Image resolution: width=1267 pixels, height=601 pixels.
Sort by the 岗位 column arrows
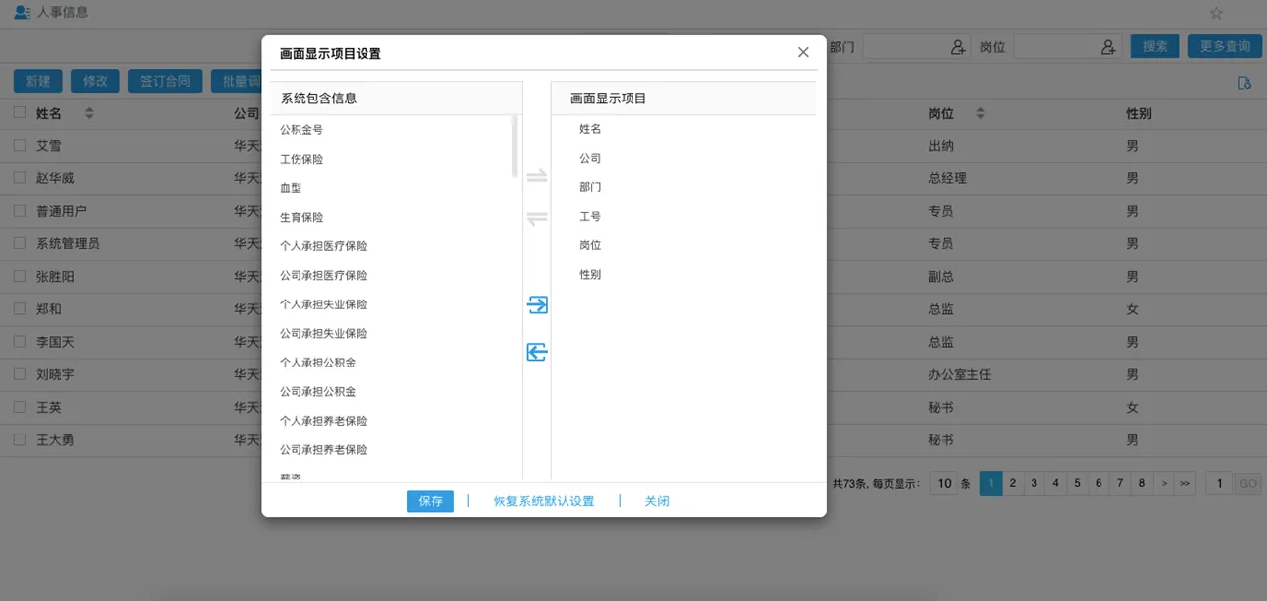980,114
